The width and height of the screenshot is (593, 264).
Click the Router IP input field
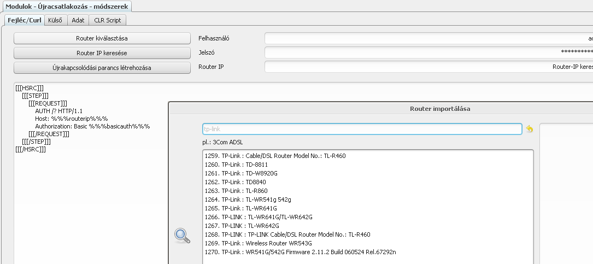pos(428,67)
